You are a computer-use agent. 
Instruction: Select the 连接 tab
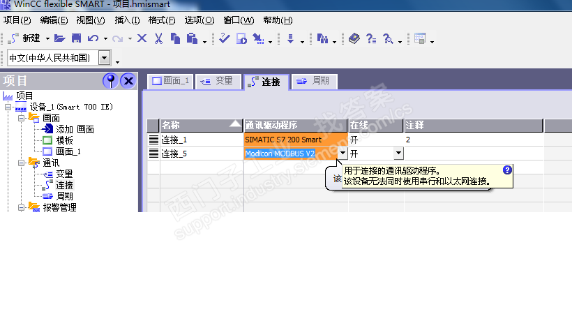click(x=266, y=82)
